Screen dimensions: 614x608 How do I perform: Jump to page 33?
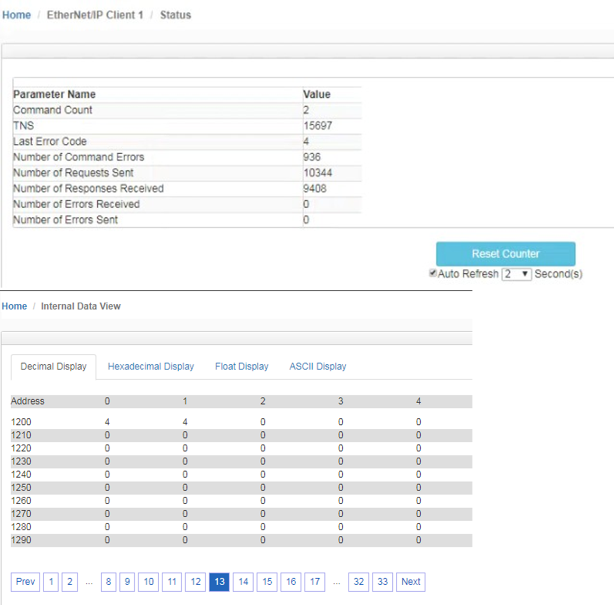click(x=383, y=582)
